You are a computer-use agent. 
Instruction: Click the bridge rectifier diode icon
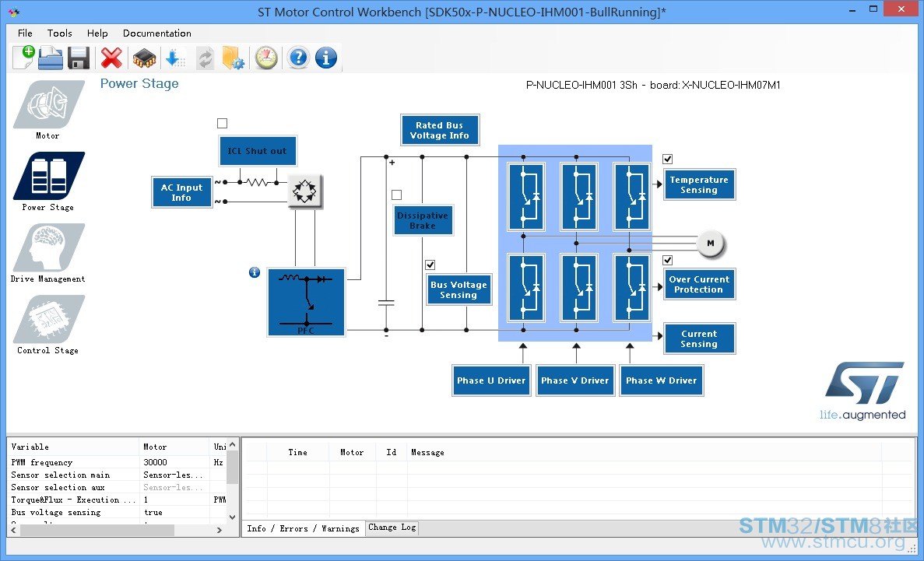click(x=304, y=191)
